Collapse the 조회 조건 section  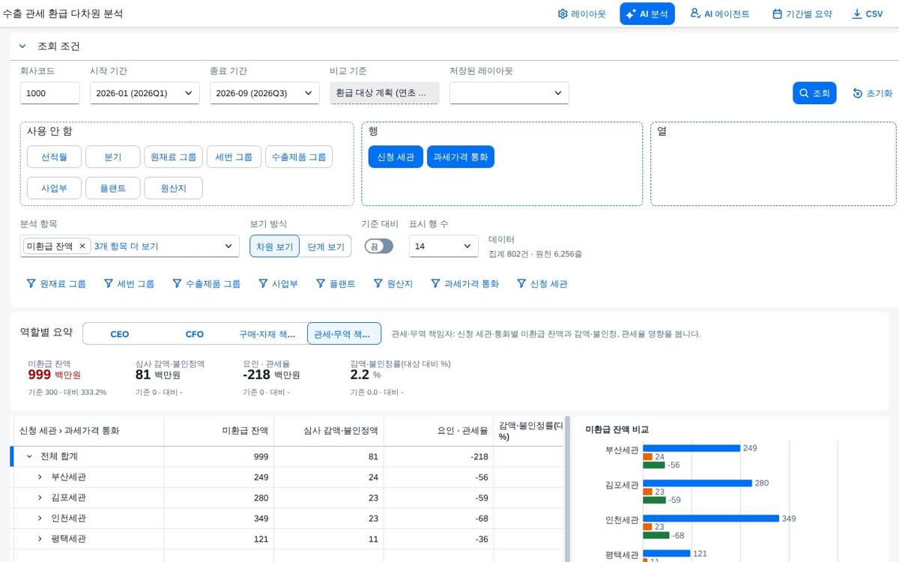(x=22, y=46)
